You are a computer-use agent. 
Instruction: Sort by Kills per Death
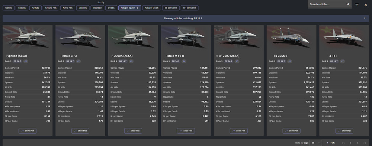152,8
